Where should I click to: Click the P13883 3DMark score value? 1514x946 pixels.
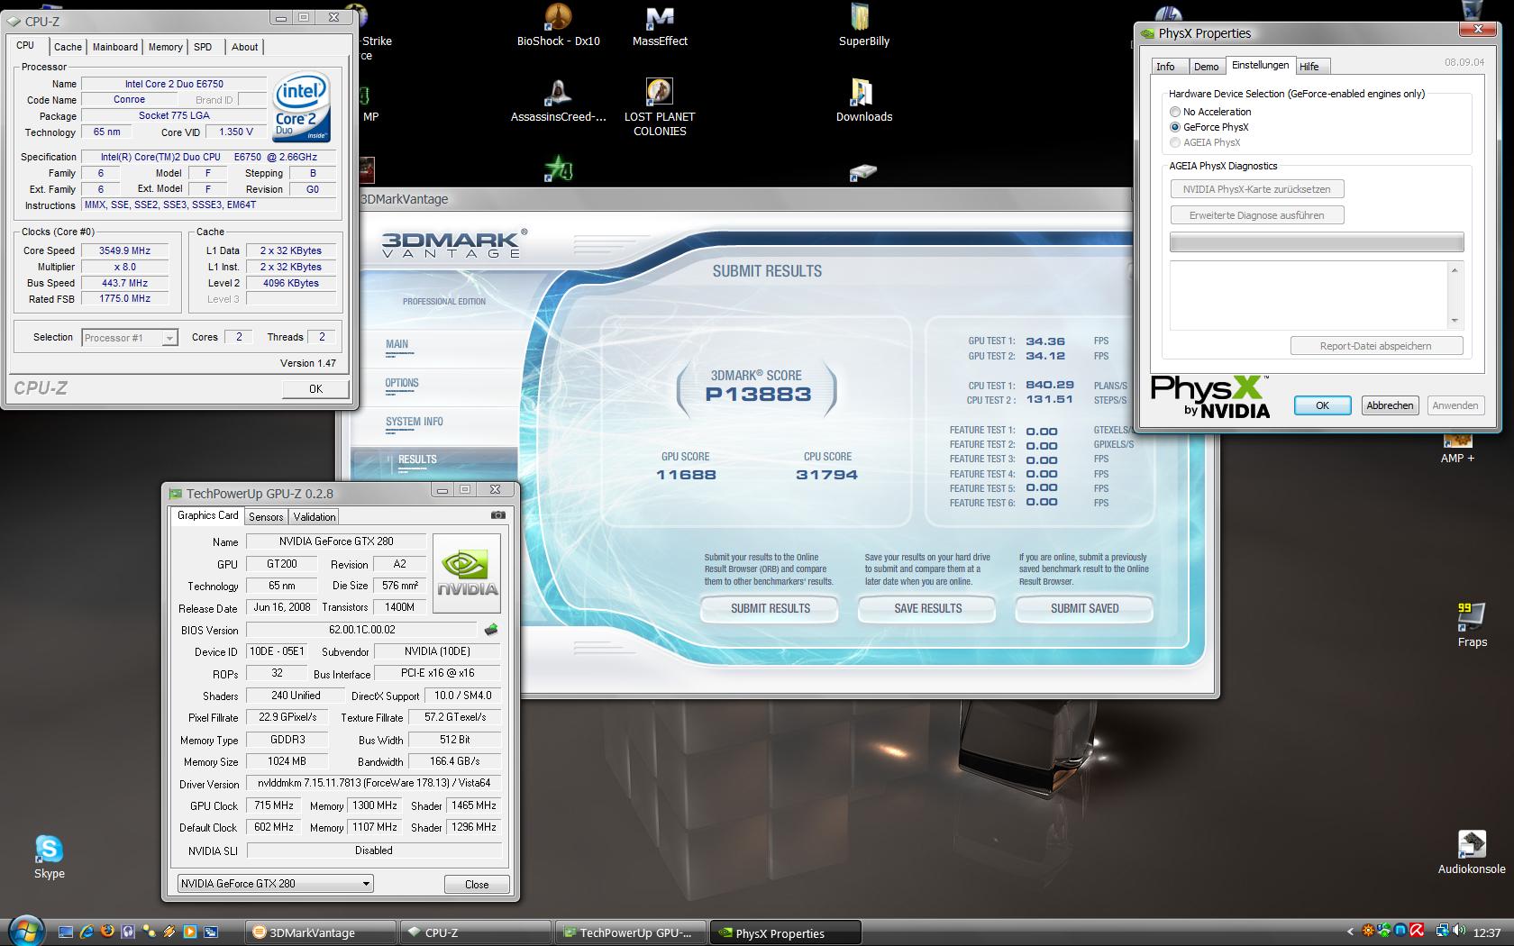coord(758,395)
